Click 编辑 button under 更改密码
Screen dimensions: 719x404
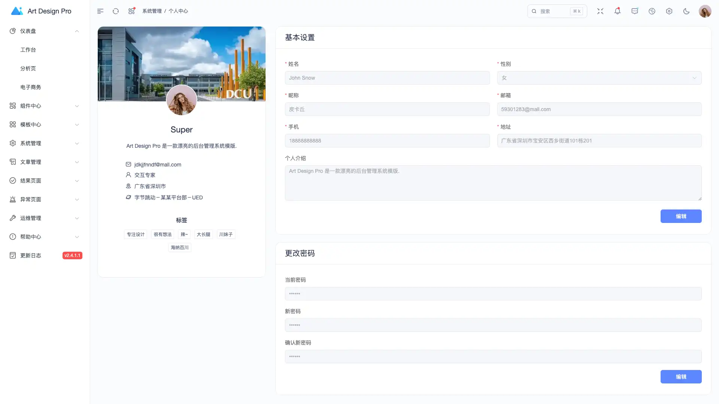[x=681, y=377]
